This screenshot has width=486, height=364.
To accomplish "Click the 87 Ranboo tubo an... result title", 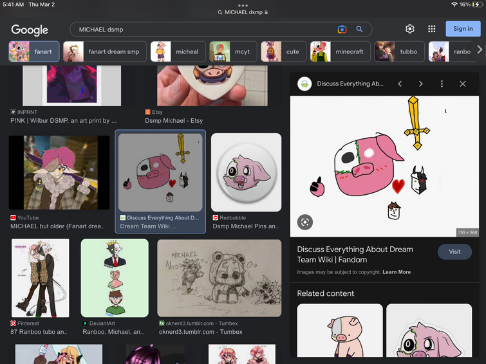I will [x=39, y=332].
